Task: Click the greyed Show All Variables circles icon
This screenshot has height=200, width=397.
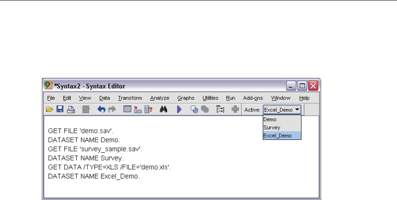Action: pyautogui.click(x=205, y=109)
